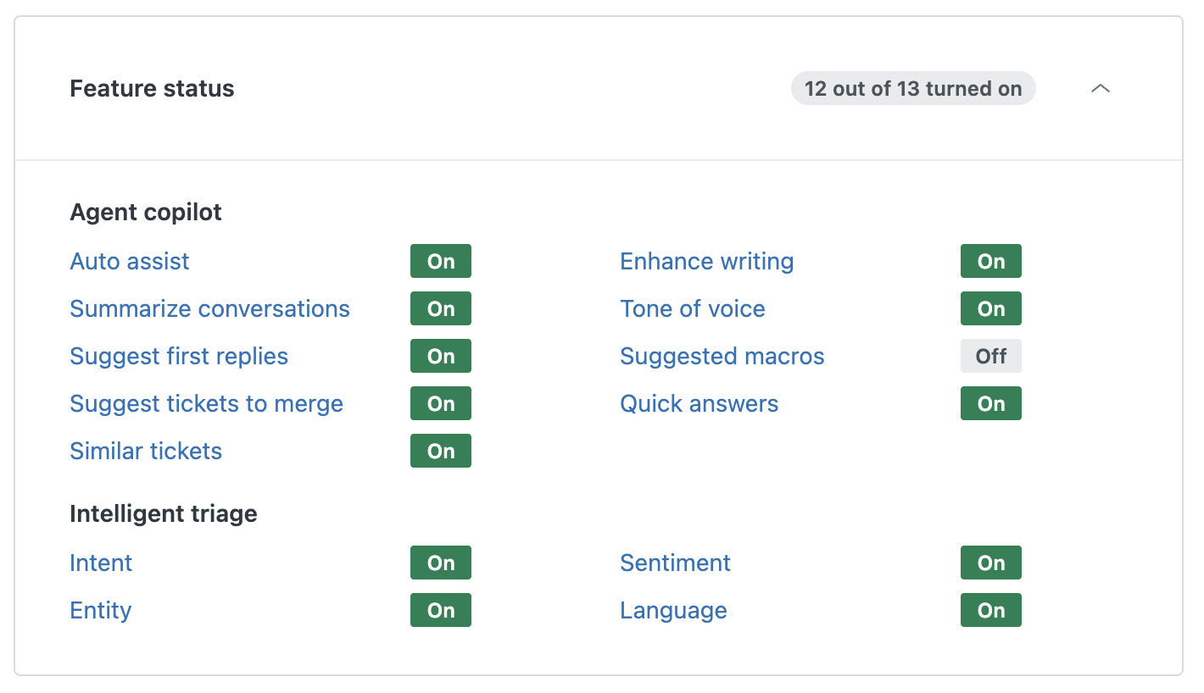Click the 12 out of 13 turned on badge

(x=912, y=89)
